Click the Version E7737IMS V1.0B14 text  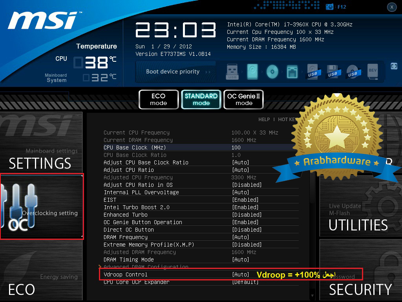[173, 54]
